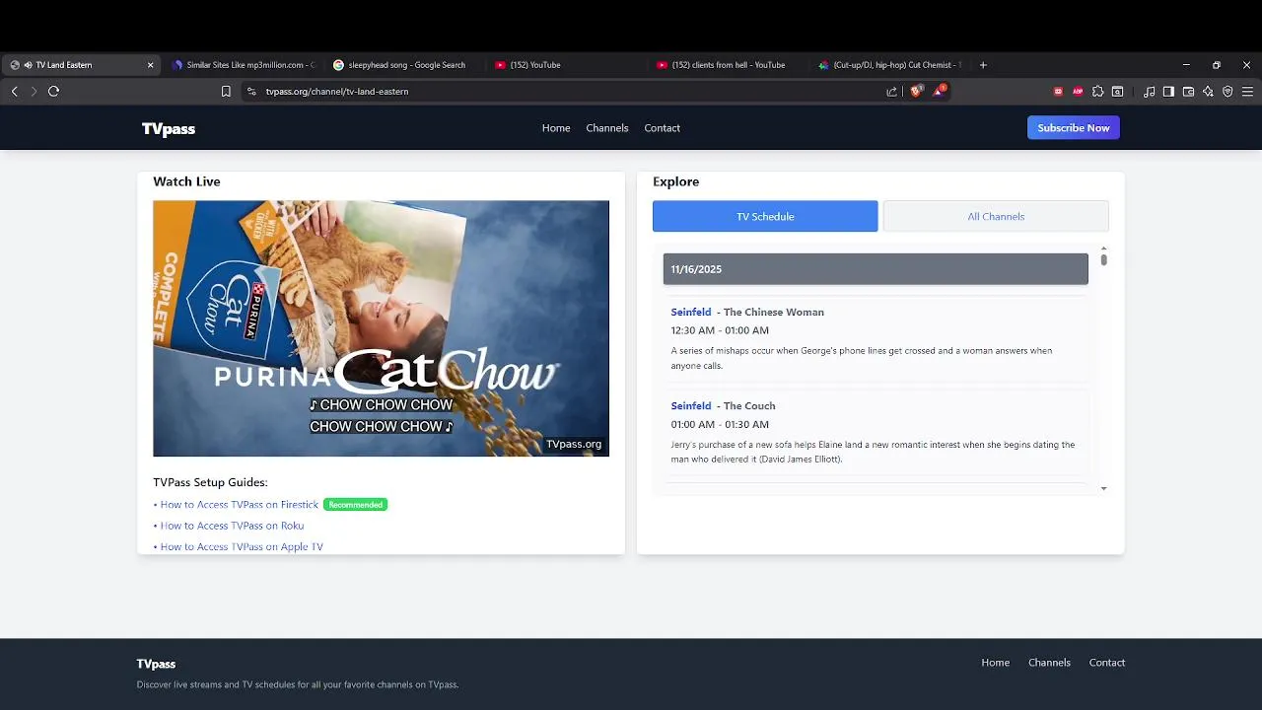Click the green Recommended badge
The width and height of the screenshot is (1262, 710).
point(355,505)
